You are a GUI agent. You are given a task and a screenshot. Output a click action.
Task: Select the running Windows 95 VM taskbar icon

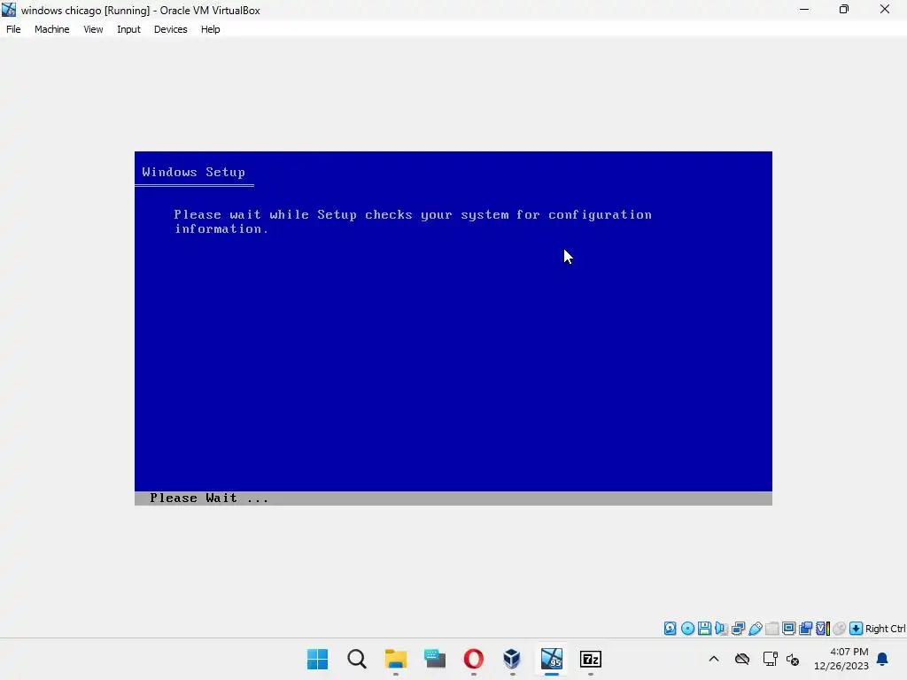551,659
